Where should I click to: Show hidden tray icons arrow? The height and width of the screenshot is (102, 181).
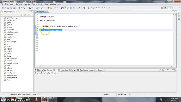point(158,99)
